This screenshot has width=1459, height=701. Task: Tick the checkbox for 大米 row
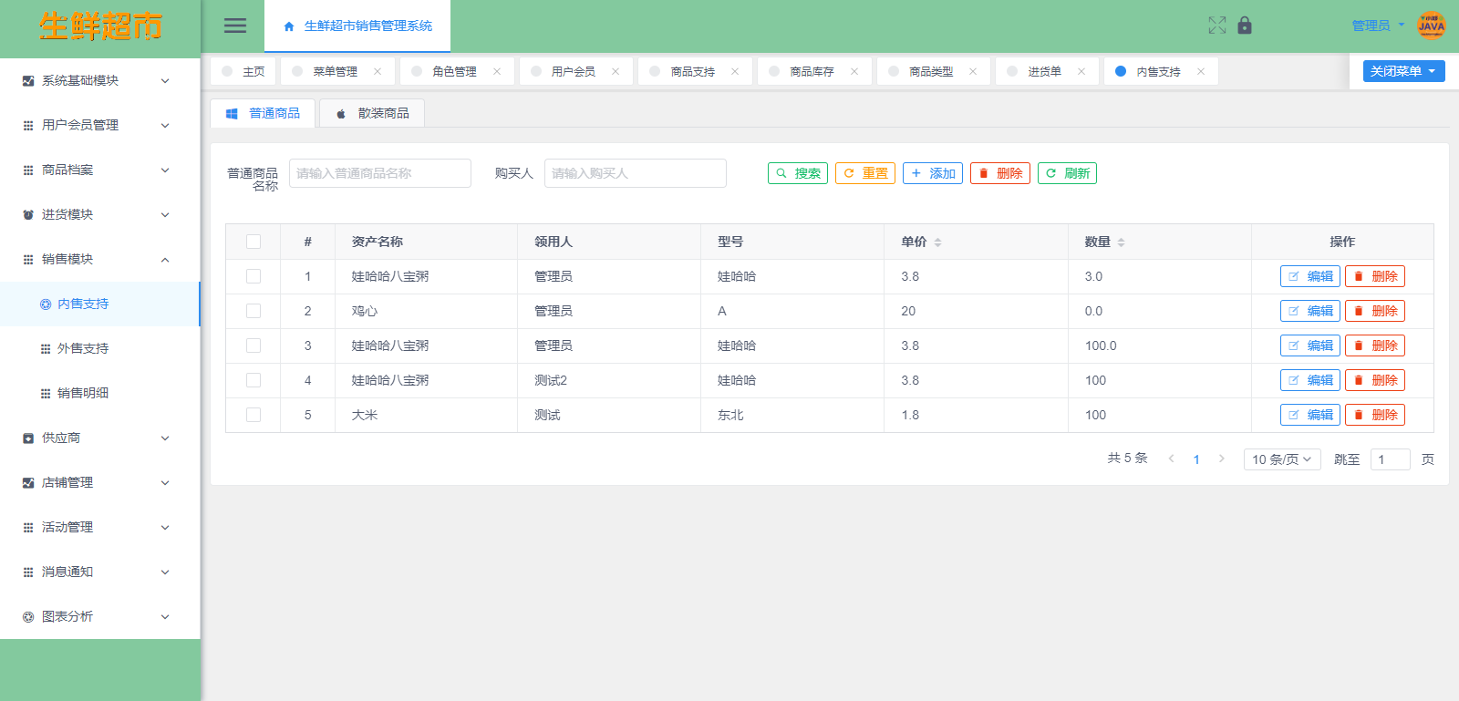(254, 415)
